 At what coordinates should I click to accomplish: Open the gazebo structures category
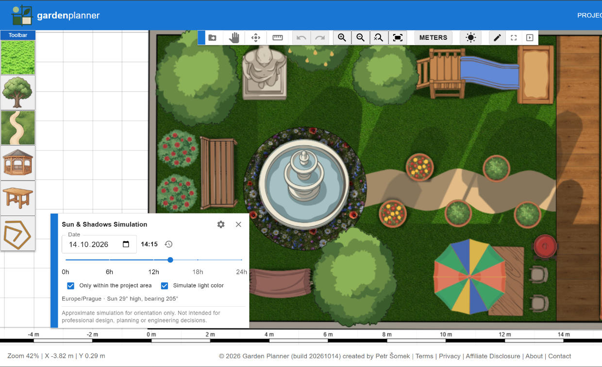coord(18,163)
